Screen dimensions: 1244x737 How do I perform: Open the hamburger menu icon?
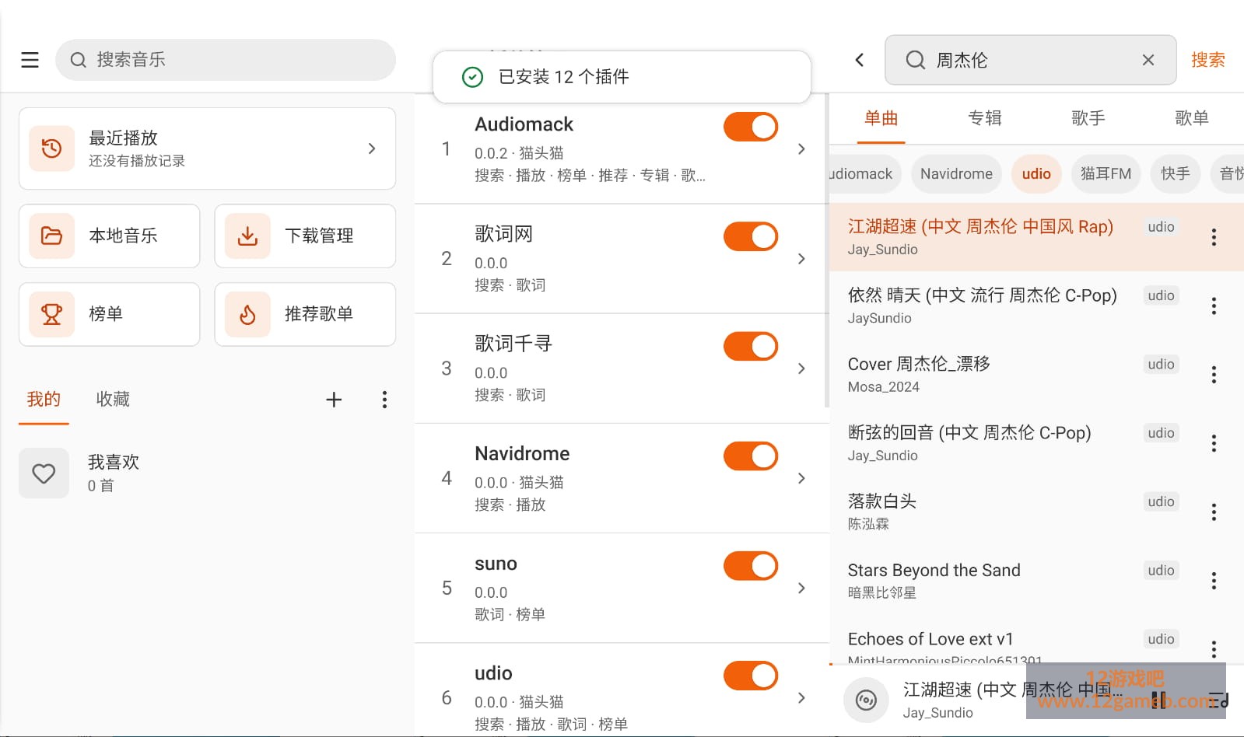click(x=30, y=60)
